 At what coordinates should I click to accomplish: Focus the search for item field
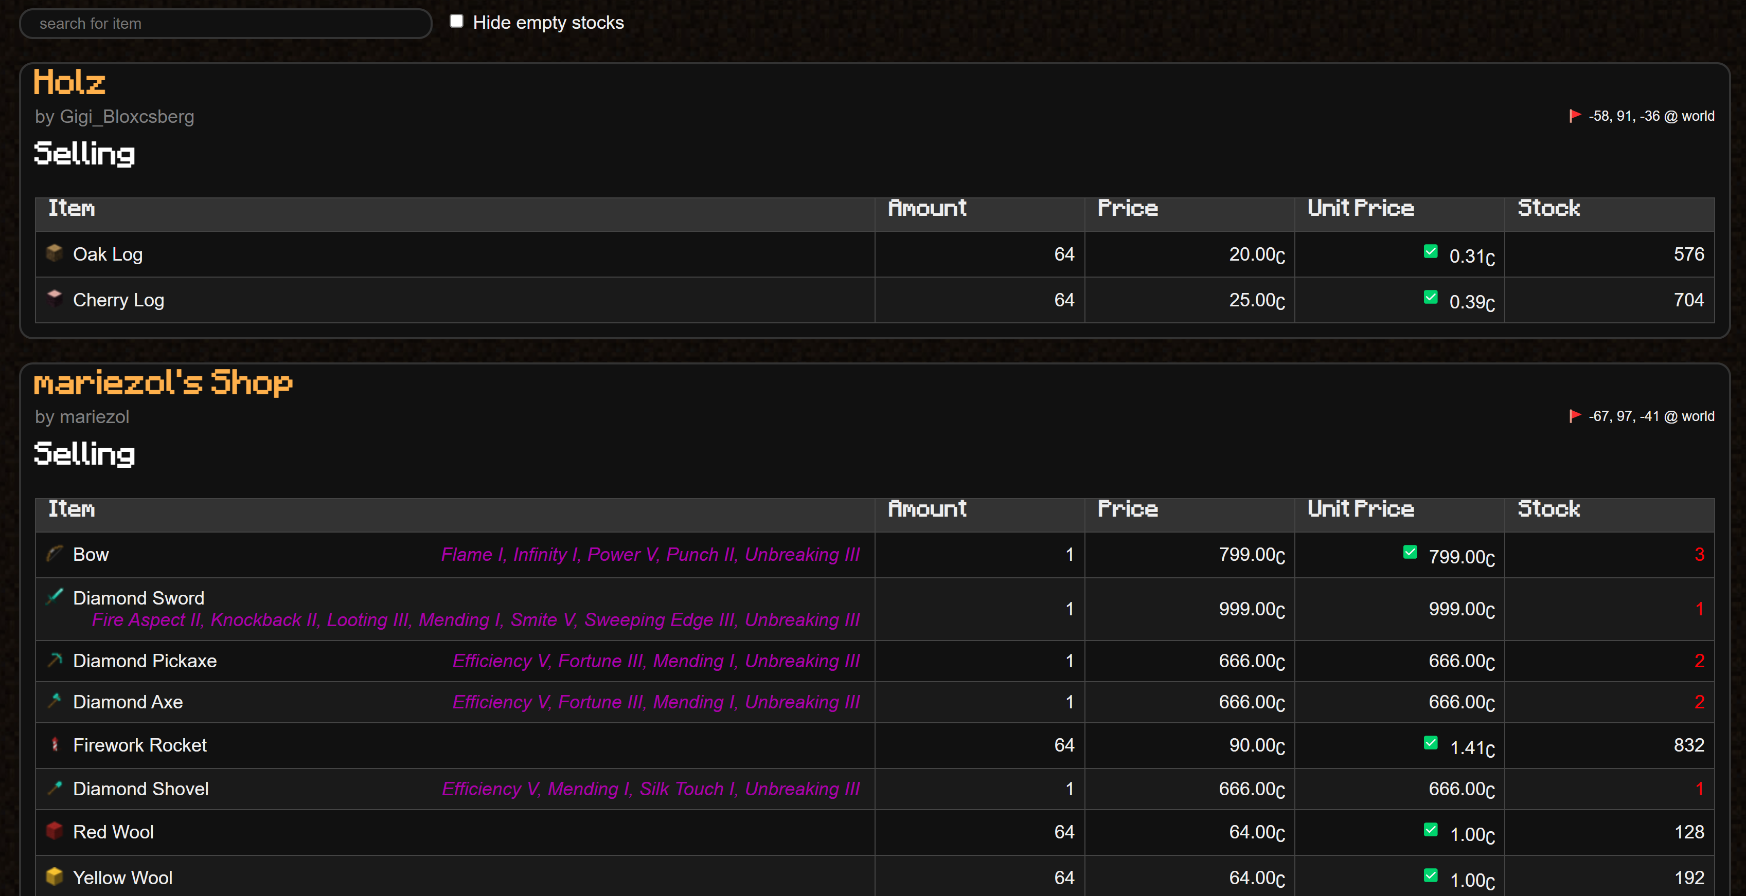click(226, 24)
